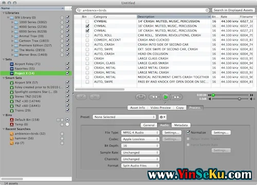Click into the ambience+birds search field
The image size is (257, 185).
point(142,10)
